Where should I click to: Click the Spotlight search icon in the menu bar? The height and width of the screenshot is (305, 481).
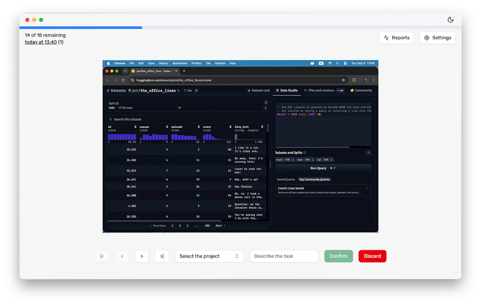[337, 63]
